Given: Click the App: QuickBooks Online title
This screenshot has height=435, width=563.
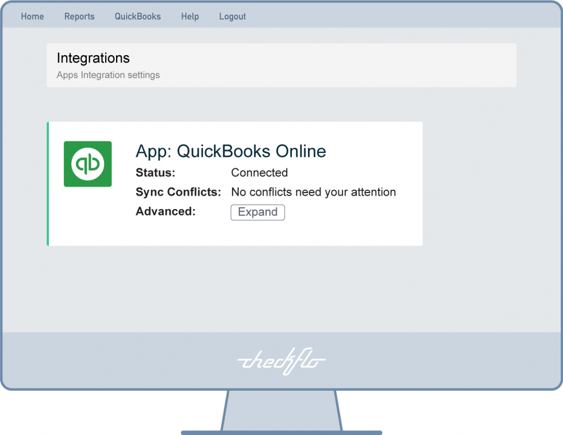Looking at the screenshot, I should click(230, 151).
